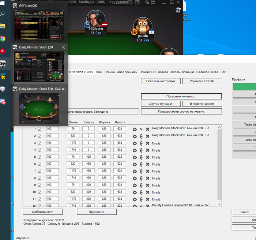Toggle checkbox for slot 6
Viewport: 256px width, 240px height.
[39, 164]
